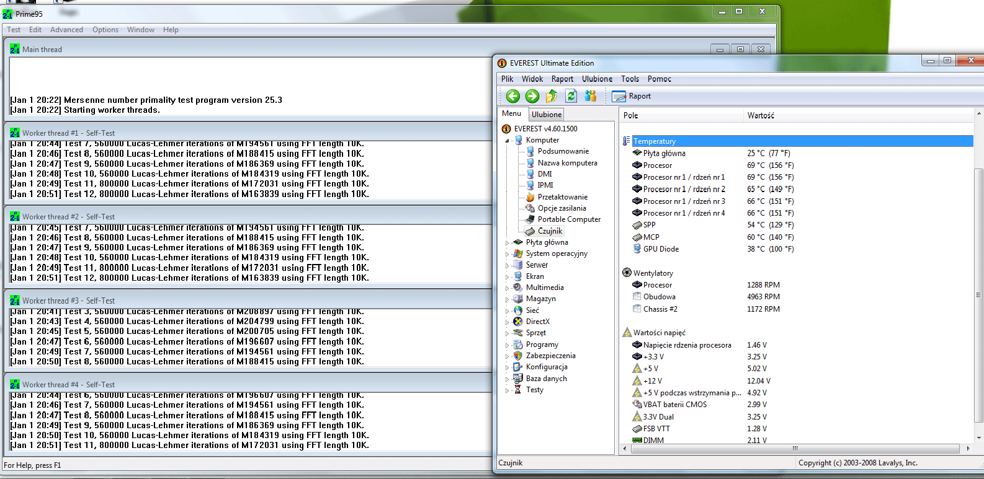Image resolution: width=984 pixels, height=479 pixels.
Task: Select DMI in the tree
Action: click(545, 174)
